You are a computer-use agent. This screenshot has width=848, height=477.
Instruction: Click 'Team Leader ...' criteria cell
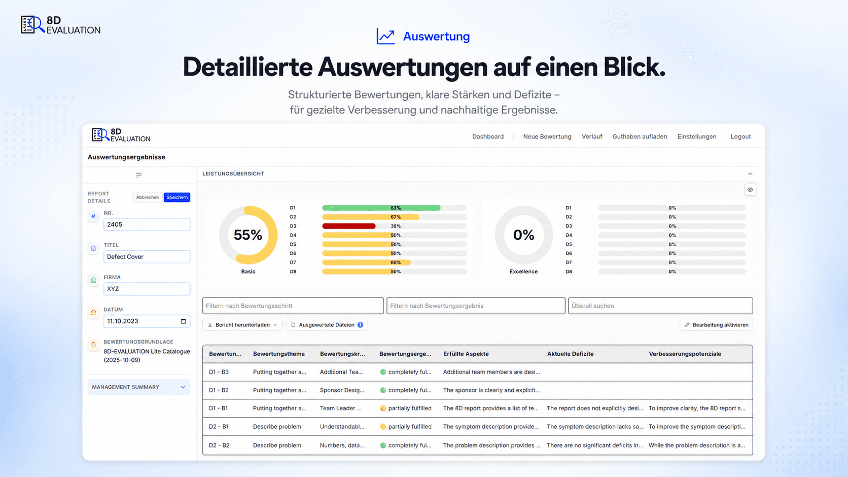340,409
